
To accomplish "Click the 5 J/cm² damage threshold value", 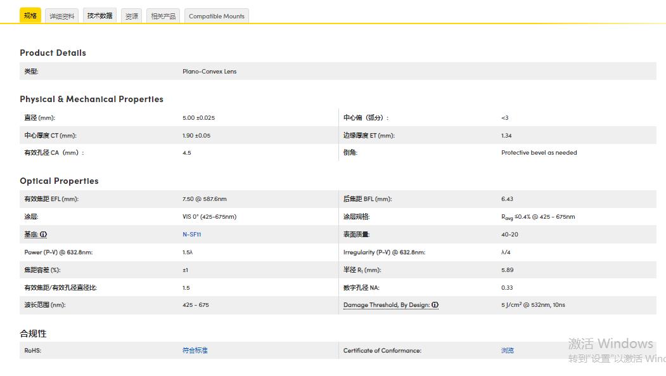I will click(x=532, y=305).
